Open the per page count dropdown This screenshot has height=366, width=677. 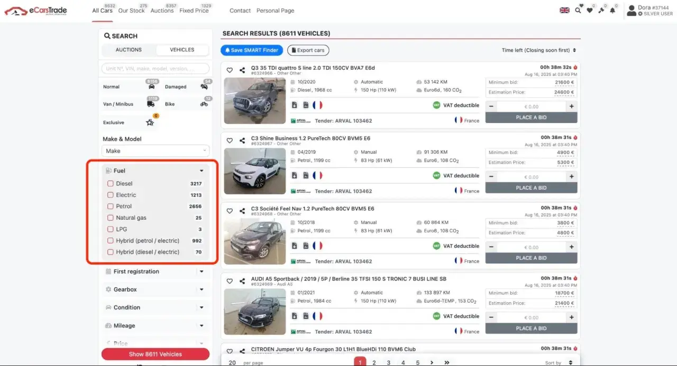[233, 363]
